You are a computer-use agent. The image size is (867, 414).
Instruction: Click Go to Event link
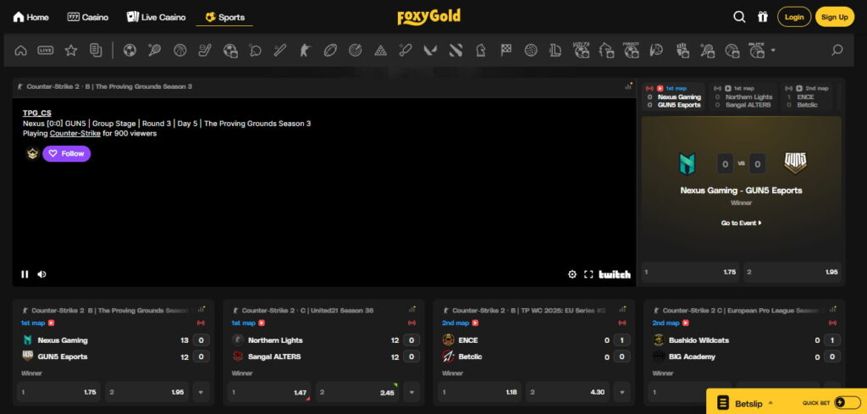click(x=741, y=223)
